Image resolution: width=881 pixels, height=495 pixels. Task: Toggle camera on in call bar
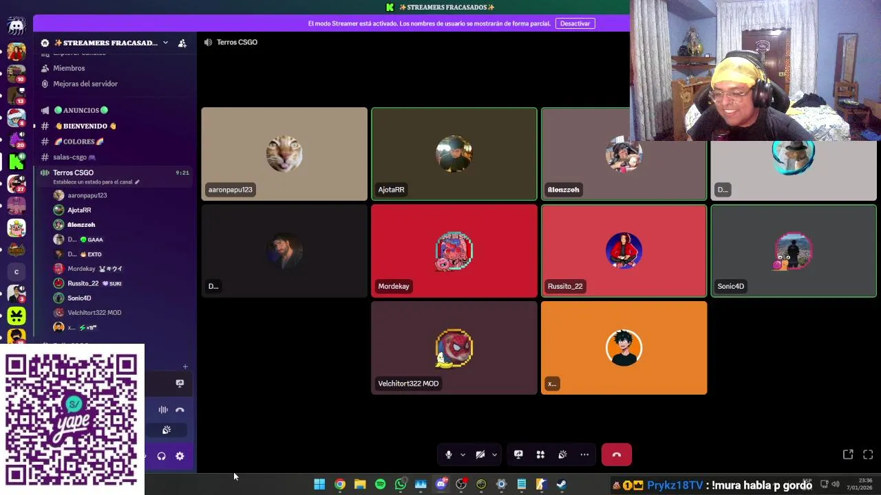pos(480,454)
